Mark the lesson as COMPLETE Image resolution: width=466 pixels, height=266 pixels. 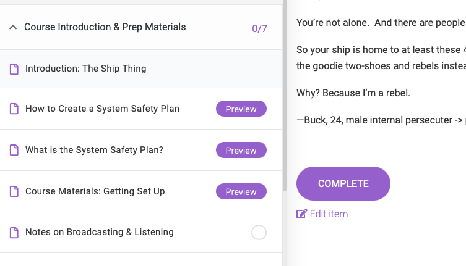click(x=343, y=183)
